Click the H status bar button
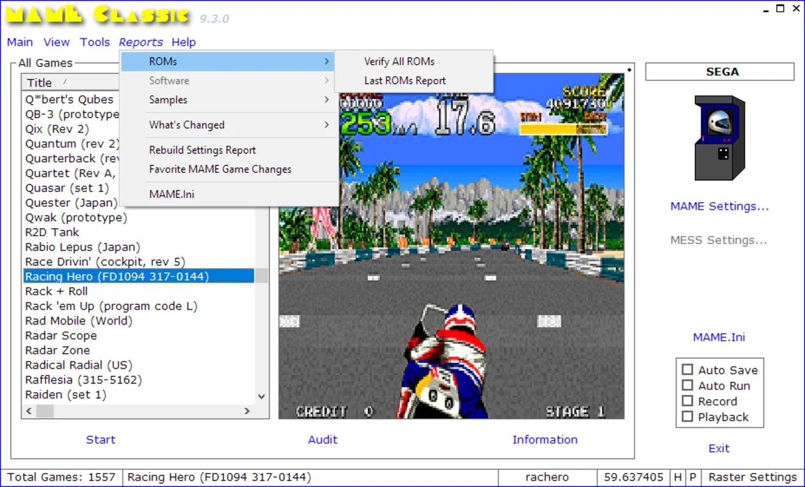Viewport: 805px width, 487px height. pos(678,477)
